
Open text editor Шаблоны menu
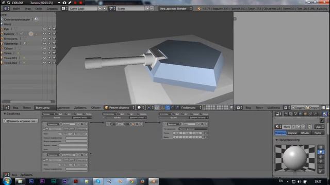273,107
